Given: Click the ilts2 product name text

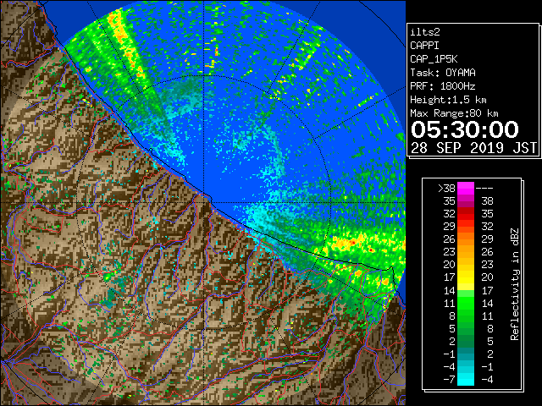Looking at the screenshot, I should [x=425, y=32].
